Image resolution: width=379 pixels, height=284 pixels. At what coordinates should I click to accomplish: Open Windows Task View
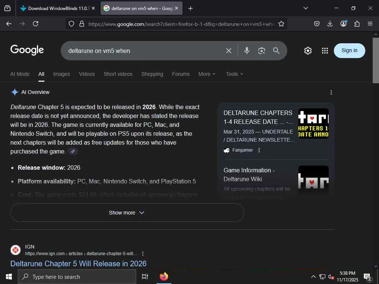(145, 277)
